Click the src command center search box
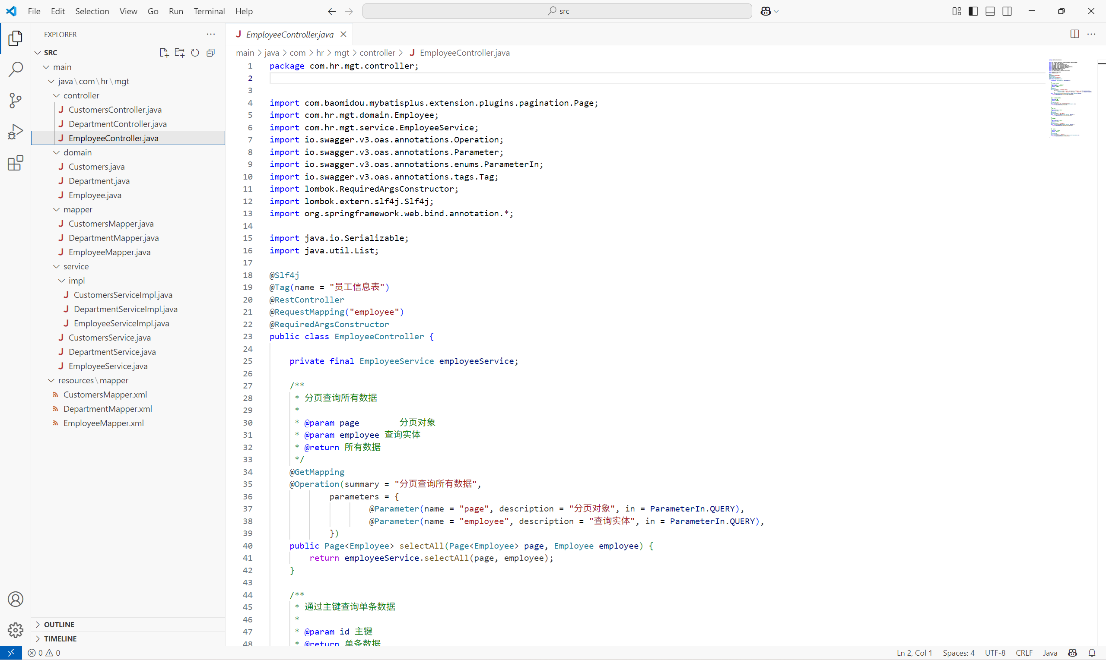 (x=557, y=11)
